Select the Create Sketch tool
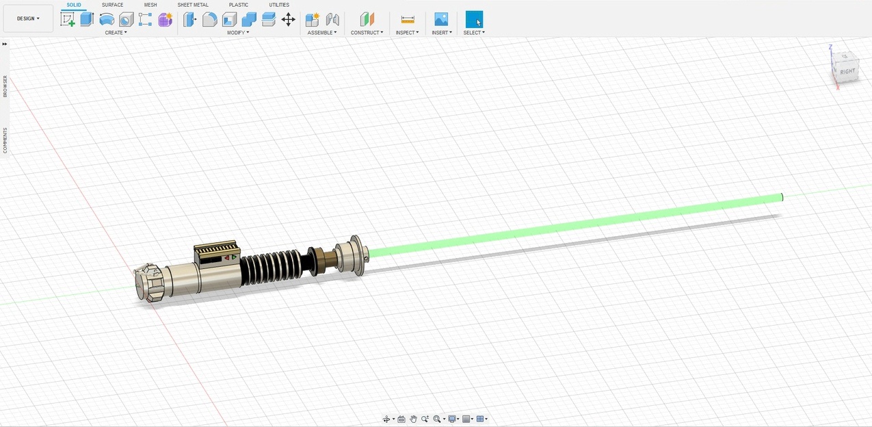 [x=68, y=19]
